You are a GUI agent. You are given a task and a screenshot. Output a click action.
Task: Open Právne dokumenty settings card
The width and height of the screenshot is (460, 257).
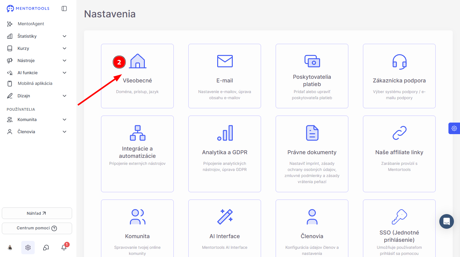coord(312,154)
